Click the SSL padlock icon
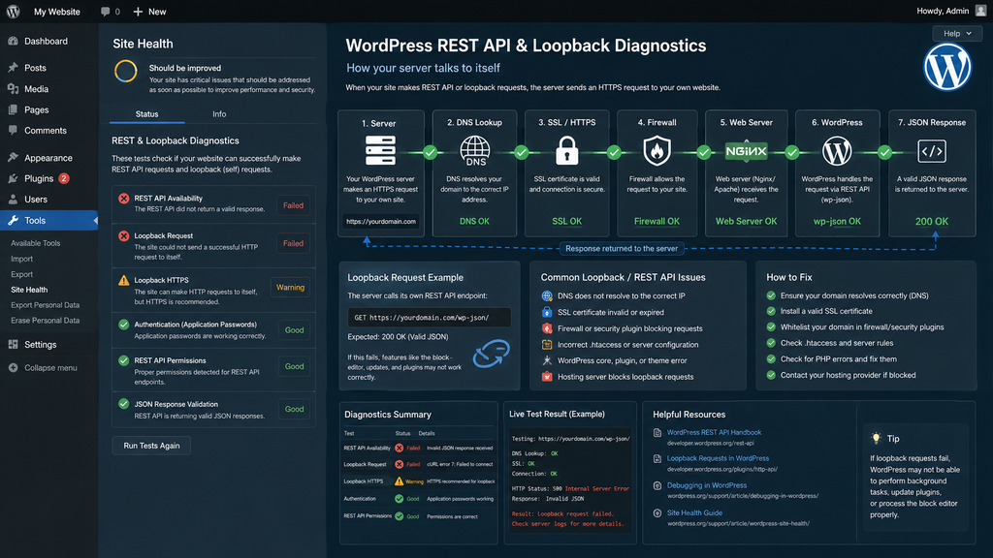993x558 pixels. point(566,152)
